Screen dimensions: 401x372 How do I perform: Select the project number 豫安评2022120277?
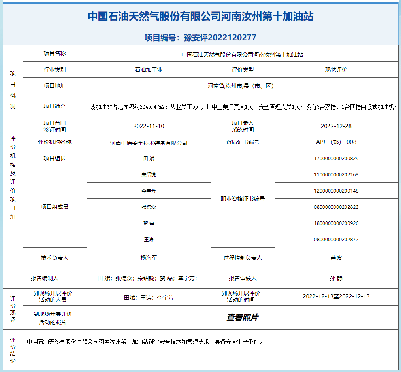click(x=220, y=38)
